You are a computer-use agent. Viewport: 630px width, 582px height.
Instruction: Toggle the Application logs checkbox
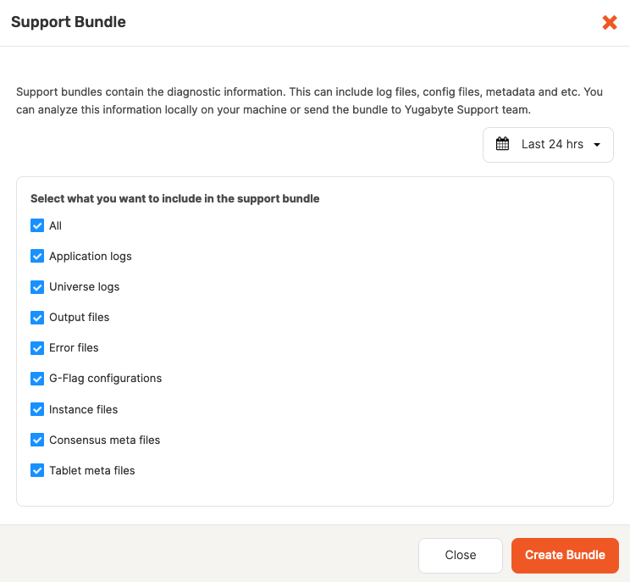tap(37, 256)
